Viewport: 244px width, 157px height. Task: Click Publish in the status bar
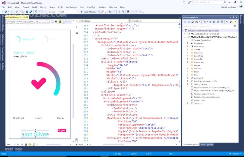pyautogui.click(x=235, y=154)
